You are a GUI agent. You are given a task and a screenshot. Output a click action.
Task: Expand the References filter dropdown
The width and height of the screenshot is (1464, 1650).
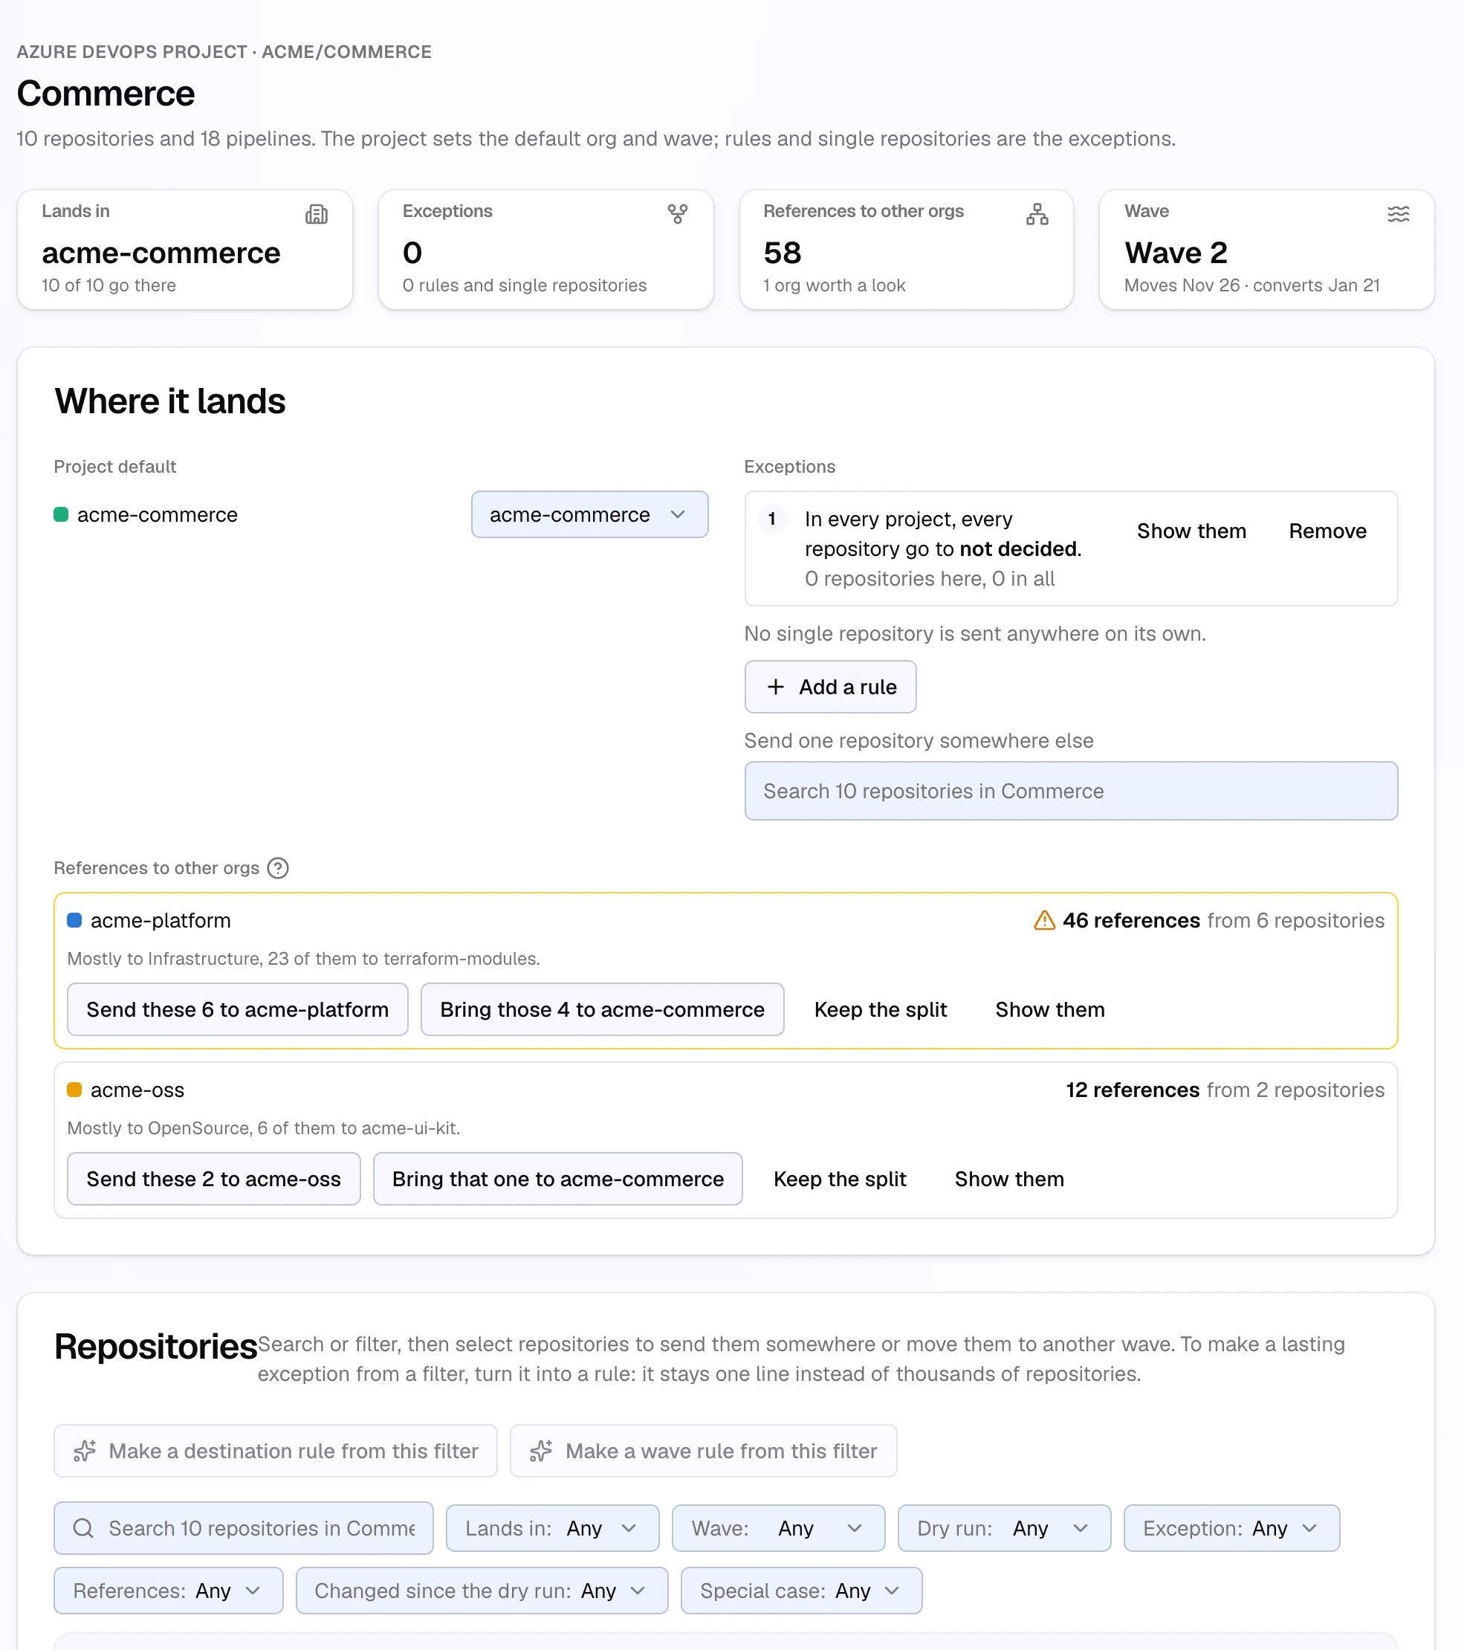point(169,1591)
